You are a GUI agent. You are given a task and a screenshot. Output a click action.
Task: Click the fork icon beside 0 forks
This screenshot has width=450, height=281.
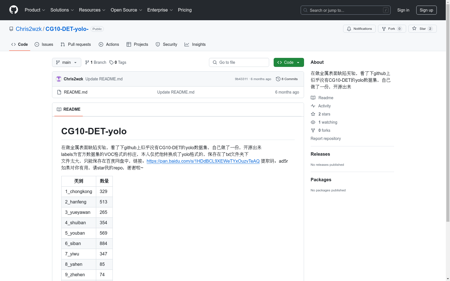[x=313, y=130]
